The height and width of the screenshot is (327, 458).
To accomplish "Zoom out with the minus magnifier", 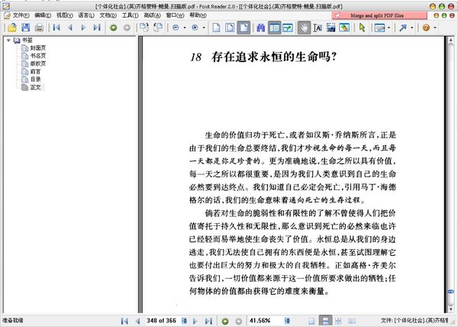I will click(x=176, y=28).
